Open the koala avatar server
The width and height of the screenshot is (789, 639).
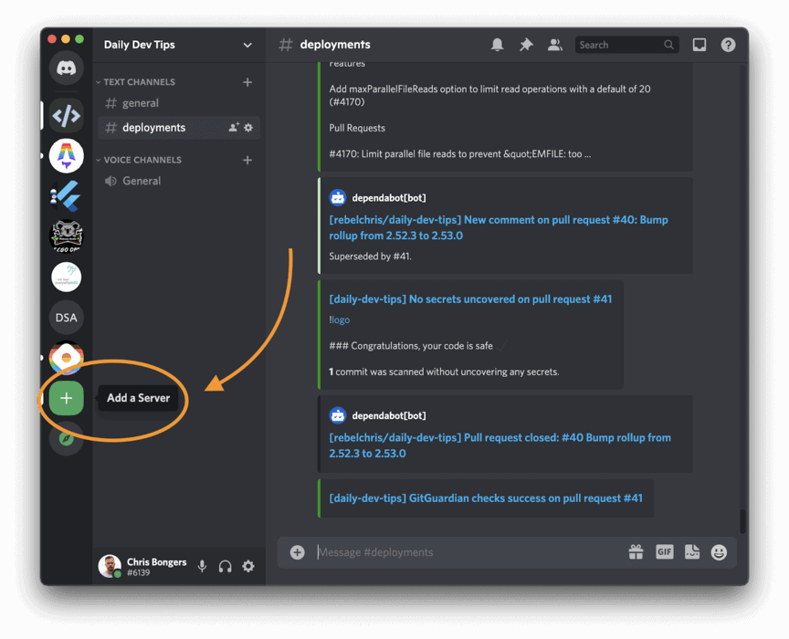[67, 236]
